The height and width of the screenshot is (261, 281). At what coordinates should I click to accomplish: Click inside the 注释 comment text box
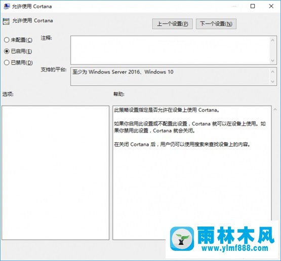170,50
